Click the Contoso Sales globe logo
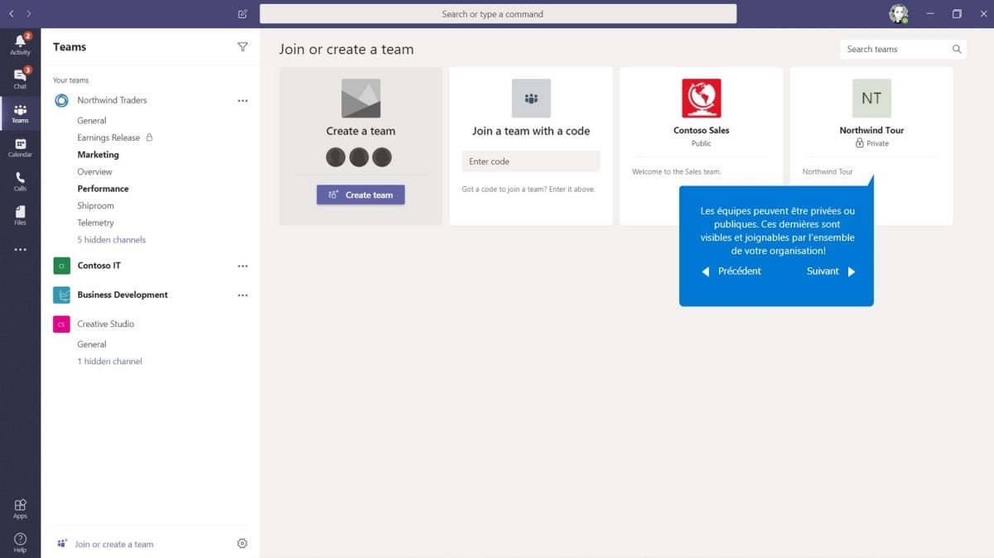 [x=701, y=99]
